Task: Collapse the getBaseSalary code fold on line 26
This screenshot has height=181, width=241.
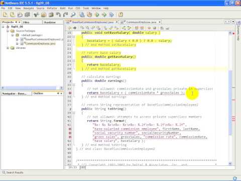Action: coord(74,61)
